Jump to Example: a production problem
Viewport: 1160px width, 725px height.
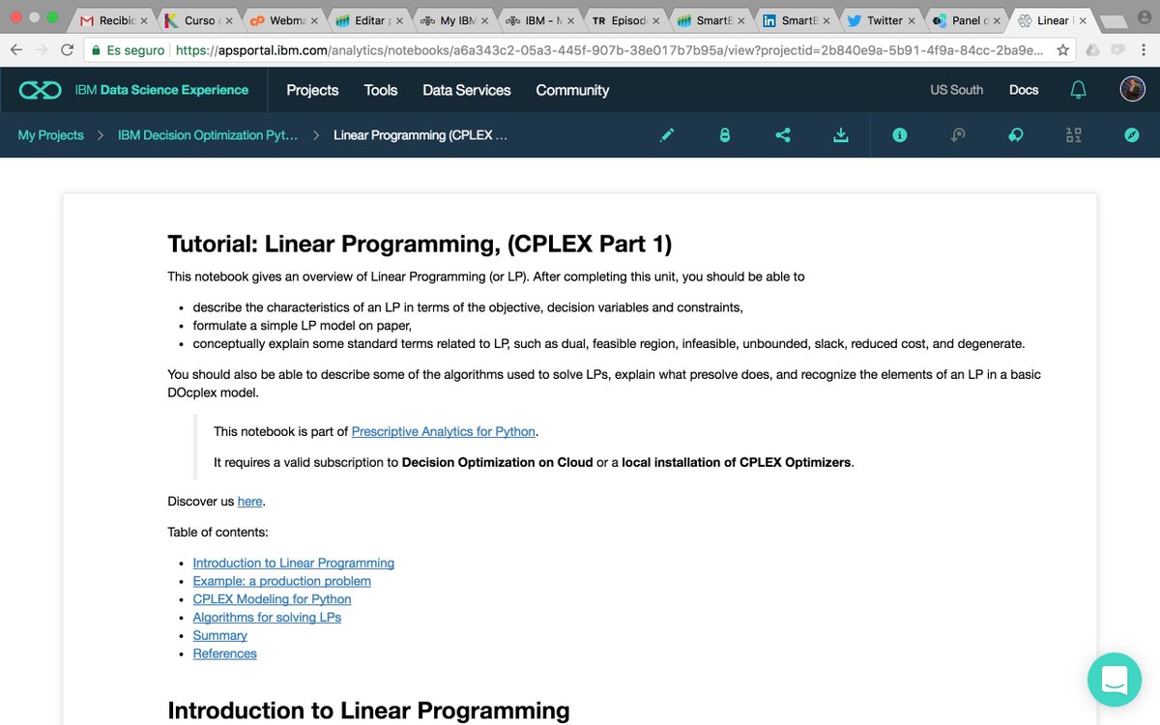[x=281, y=581]
